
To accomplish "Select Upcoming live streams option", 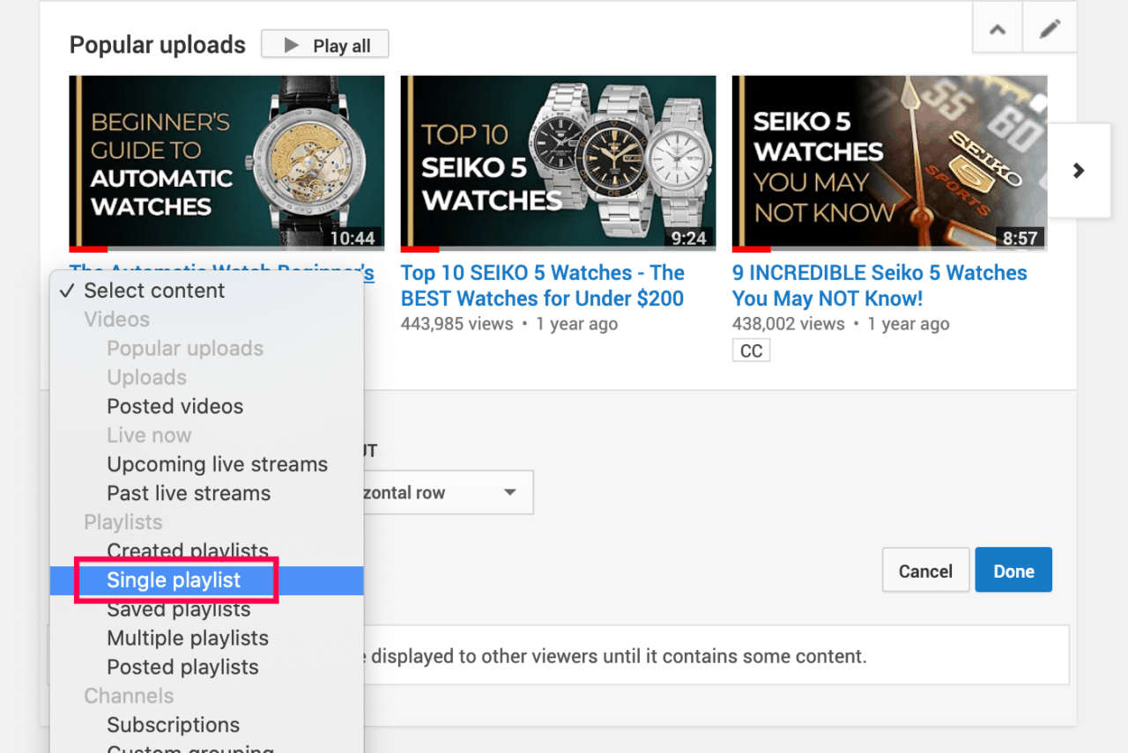I will [x=206, y=464].
